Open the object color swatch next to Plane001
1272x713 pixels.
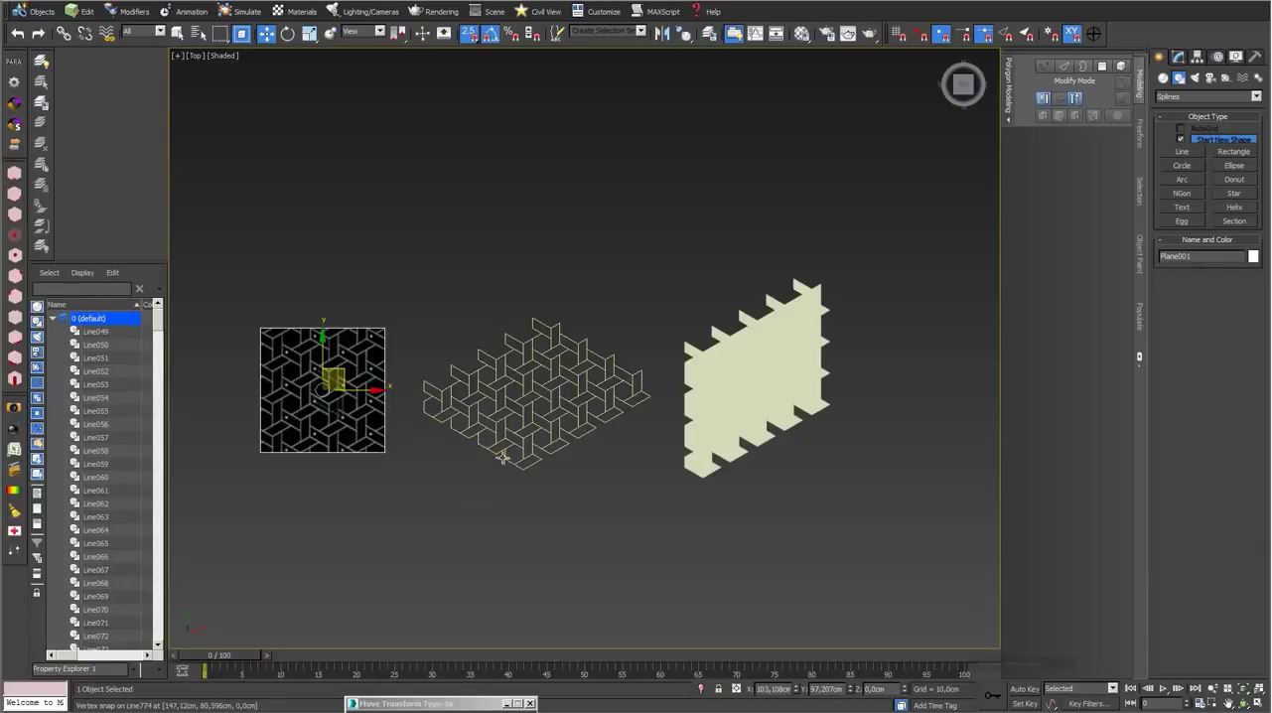point(1253,256)
